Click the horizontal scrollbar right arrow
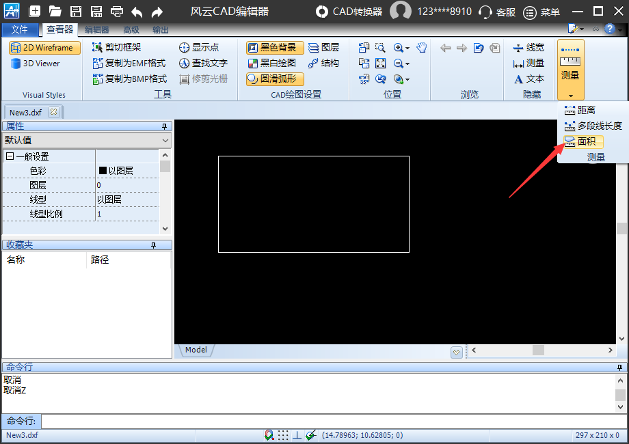Image resolution: width=629 pixels, height=444 pixels. click(x=610, y=350)
